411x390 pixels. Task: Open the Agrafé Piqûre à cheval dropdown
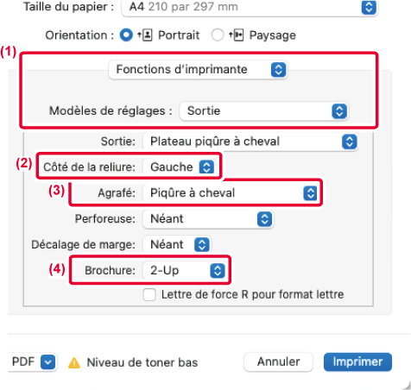click(231, 193)
